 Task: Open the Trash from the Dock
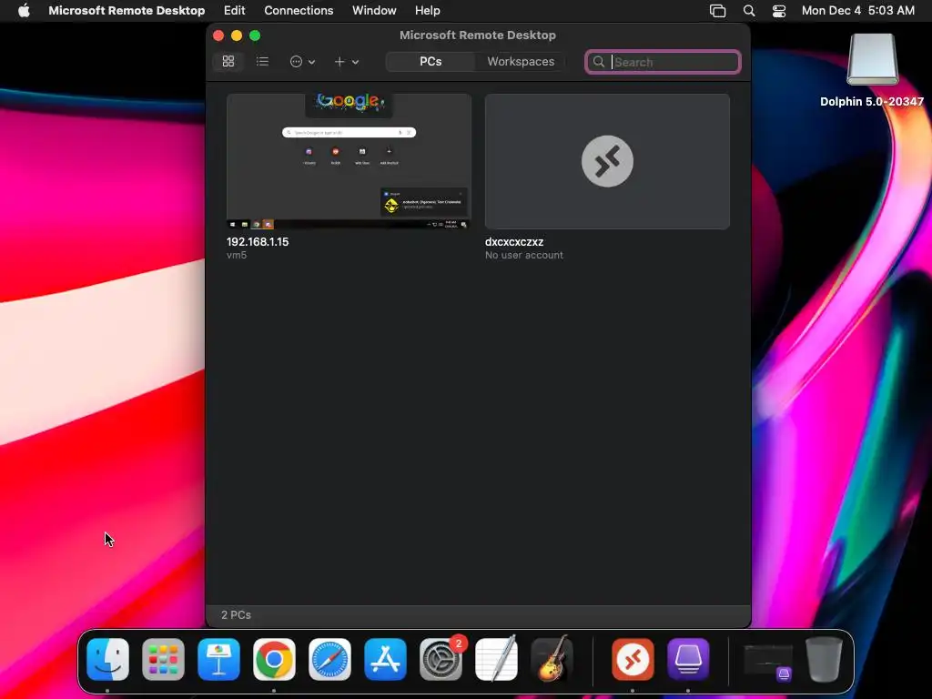(x=823, y=659)
